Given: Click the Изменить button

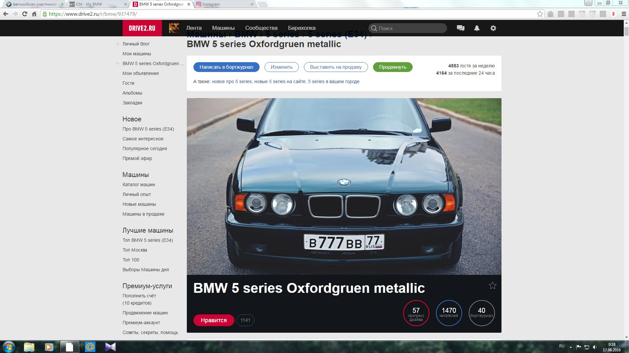Looking at the screenshot, I should tap(282, 67).
